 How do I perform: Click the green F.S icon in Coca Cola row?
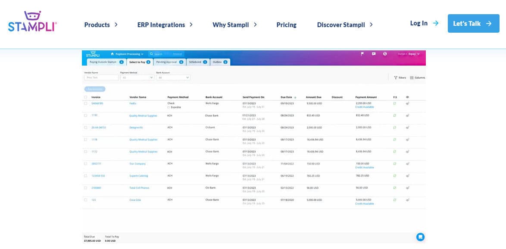pos(395,200)
